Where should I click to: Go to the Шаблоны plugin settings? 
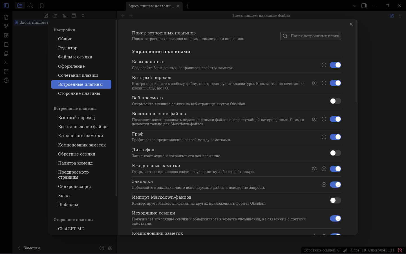[x=68, y=205]
